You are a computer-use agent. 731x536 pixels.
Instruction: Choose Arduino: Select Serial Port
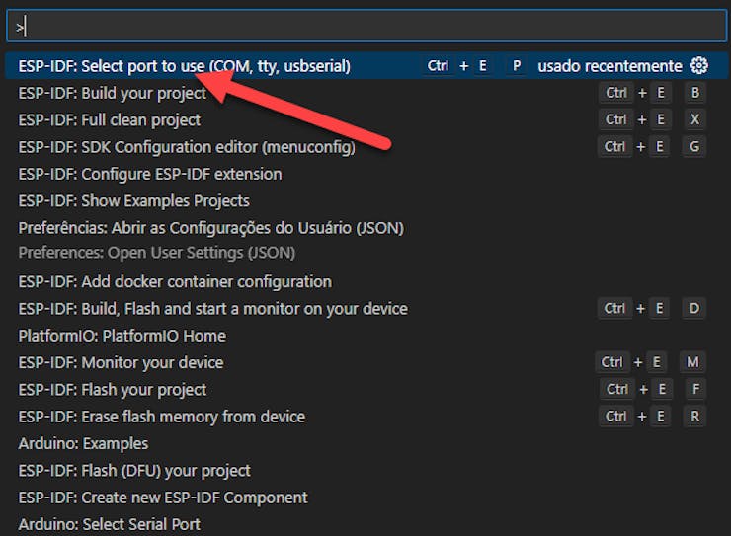pos(110,524)
